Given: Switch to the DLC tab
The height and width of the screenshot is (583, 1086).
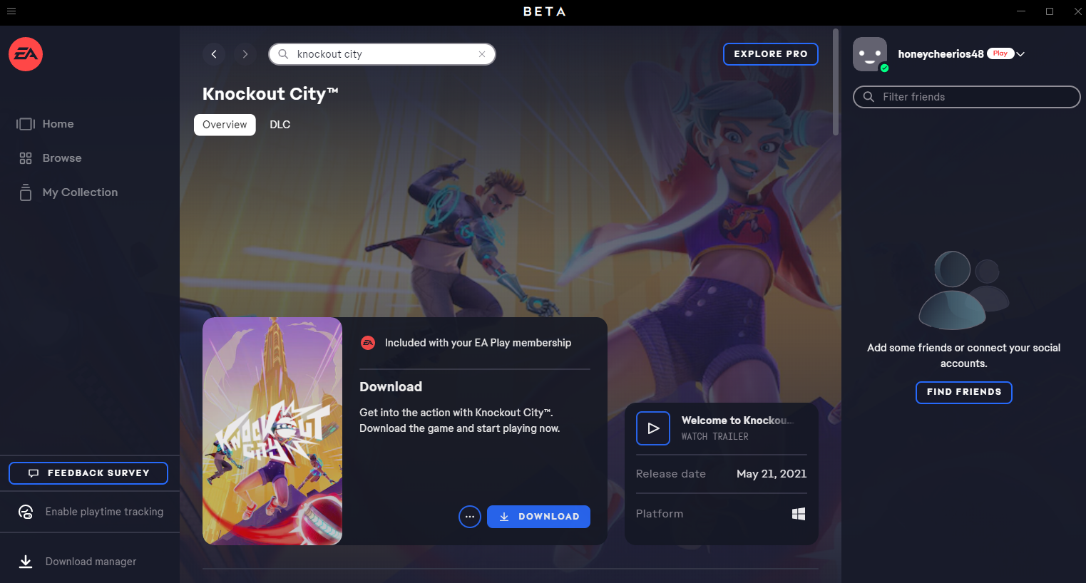Looking at the screenshot, I should pyautogui.click(x=280, y=125).
